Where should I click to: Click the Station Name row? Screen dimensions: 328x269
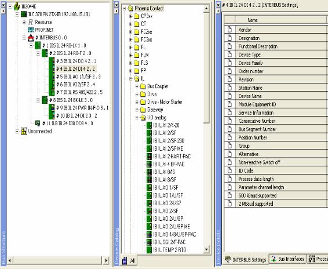[x=276, y=88]
